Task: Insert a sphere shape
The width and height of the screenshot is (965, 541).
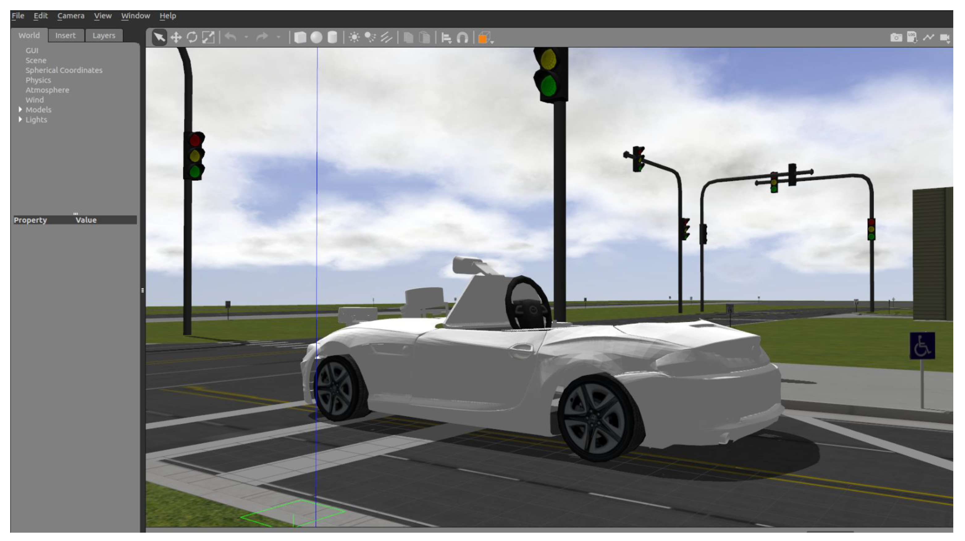Action: pyautogui.click(x=316, y=37)
